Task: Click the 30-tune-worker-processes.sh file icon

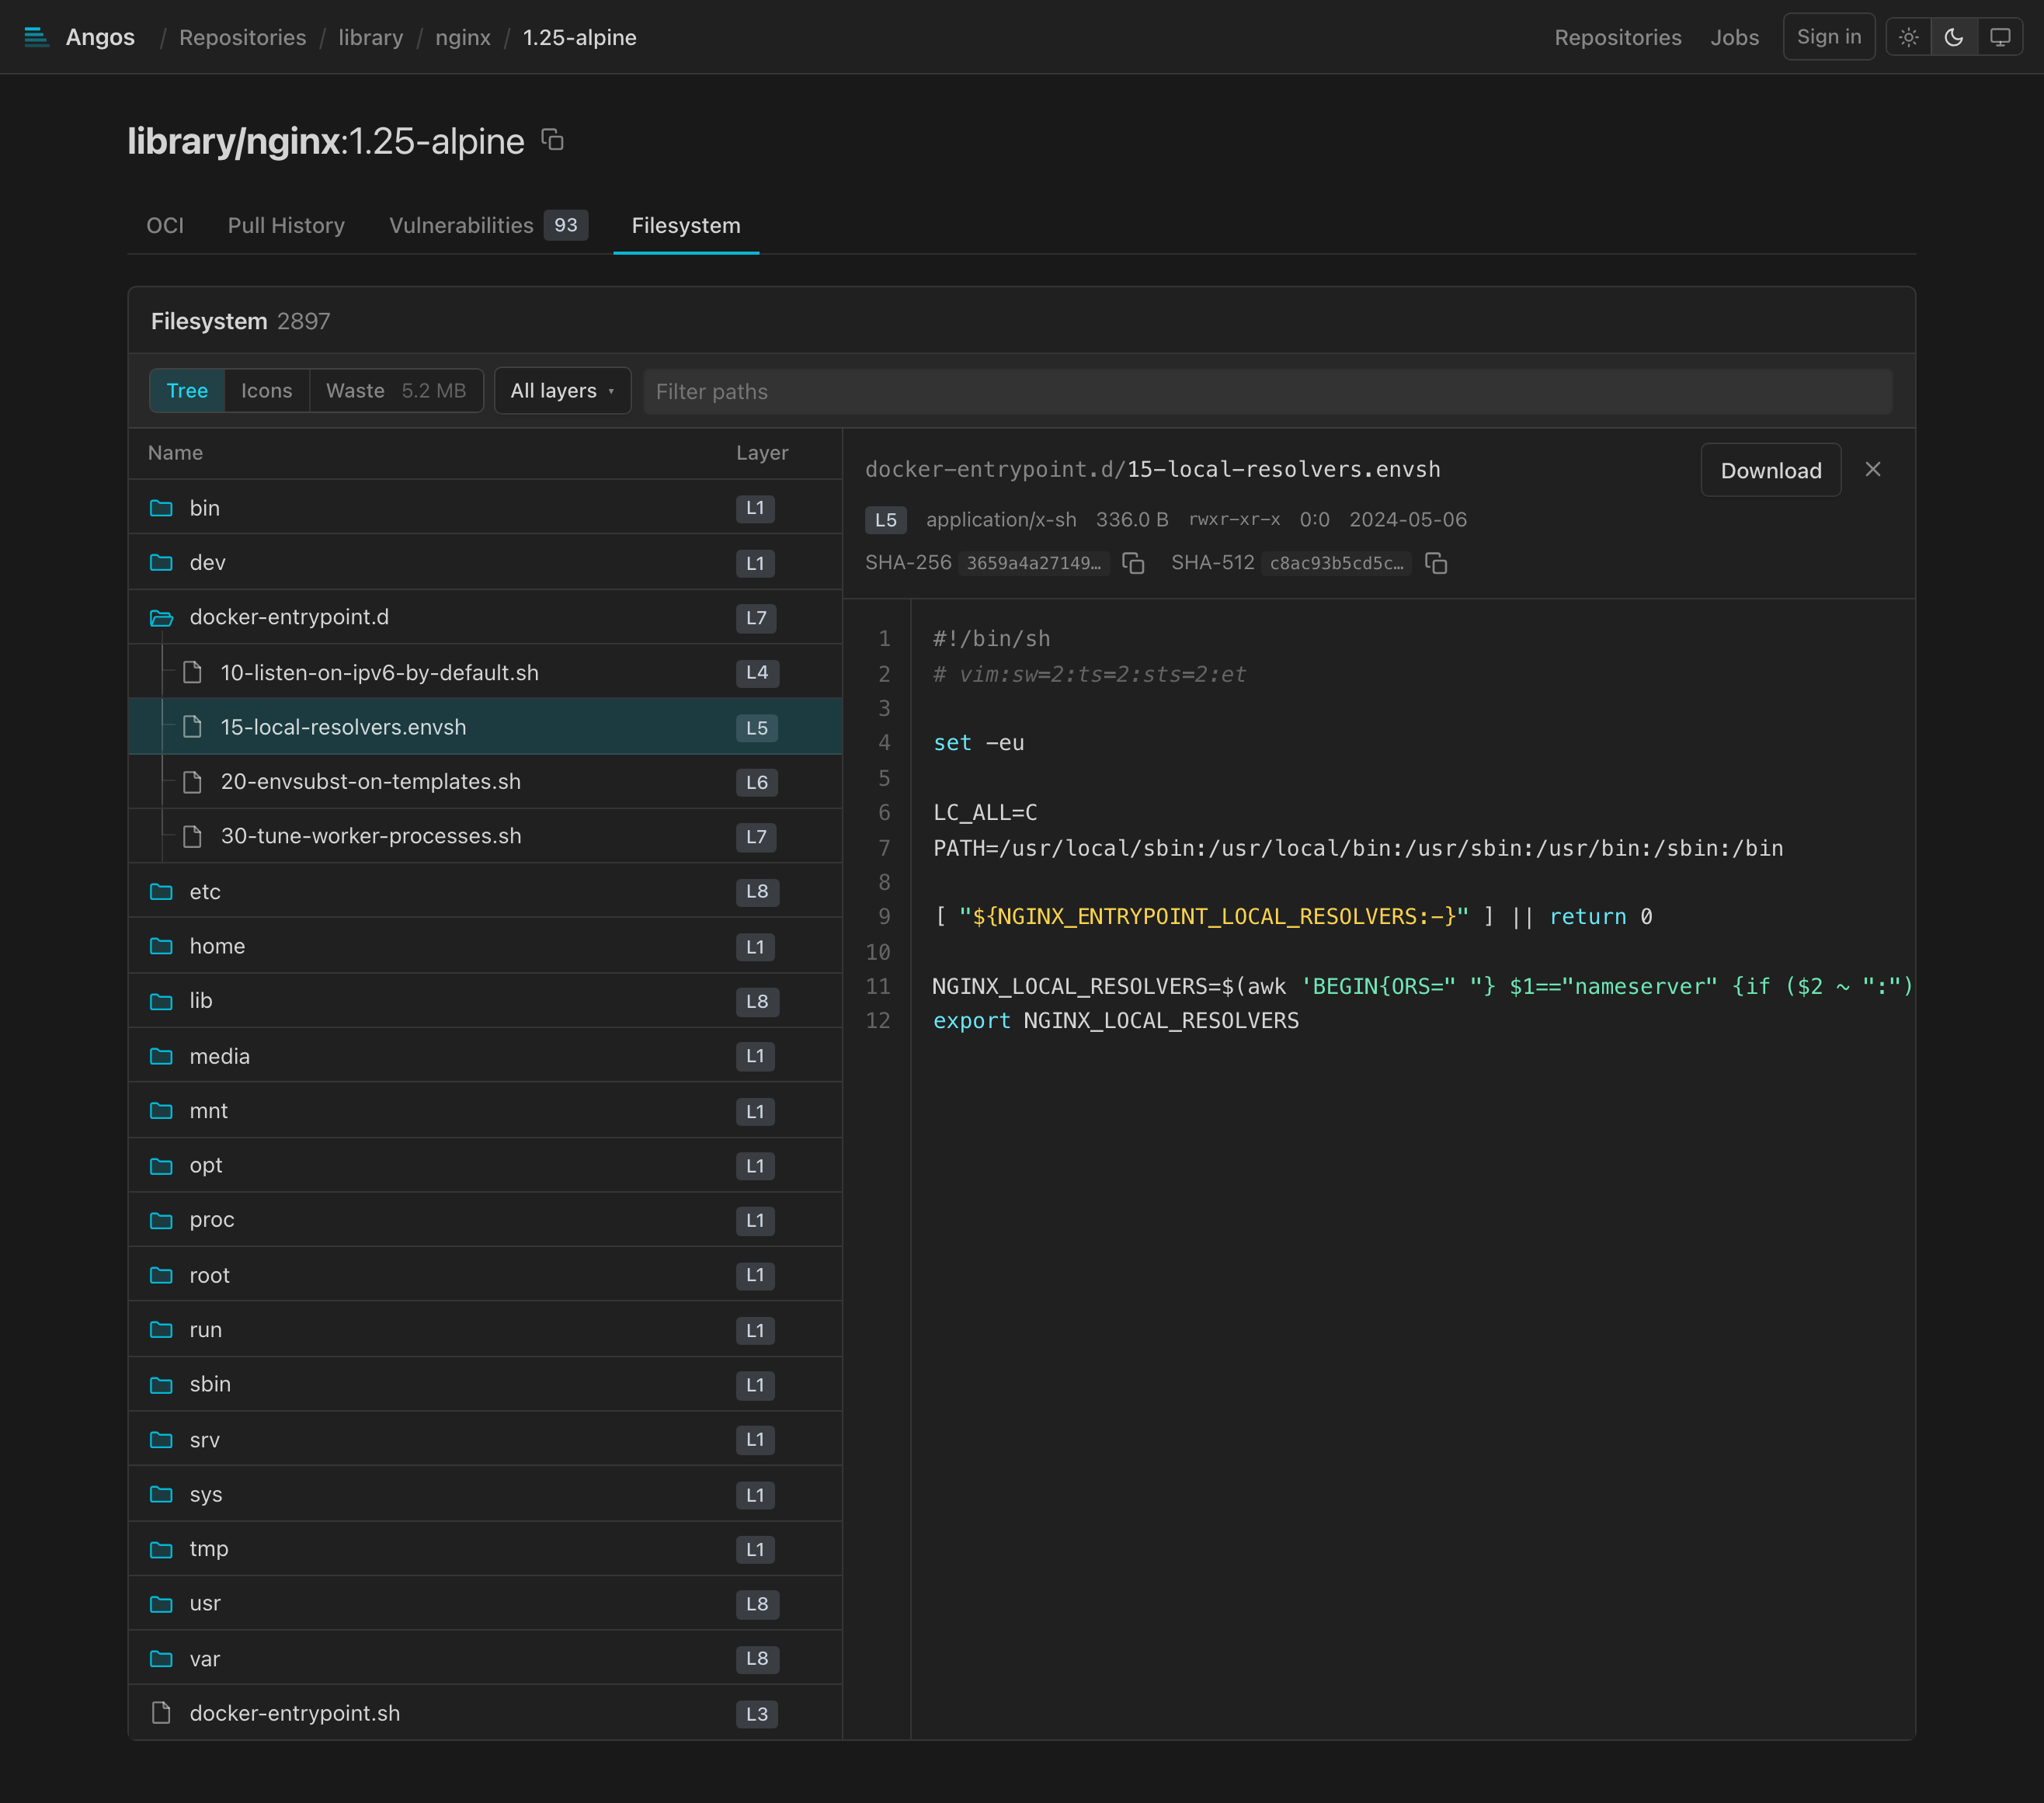Action: coord(192,836)
